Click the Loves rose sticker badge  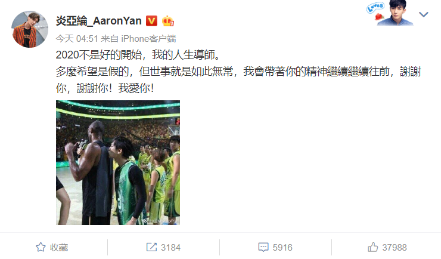pyautogui.click(x=376, y=12)
